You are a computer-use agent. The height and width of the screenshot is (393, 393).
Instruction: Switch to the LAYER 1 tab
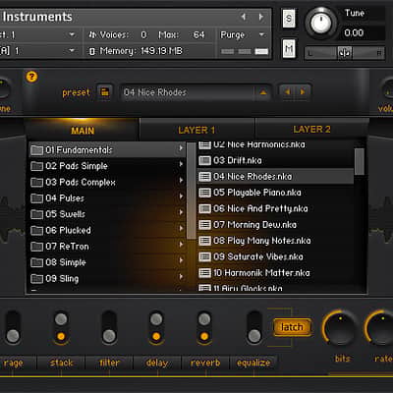[196, 130]
